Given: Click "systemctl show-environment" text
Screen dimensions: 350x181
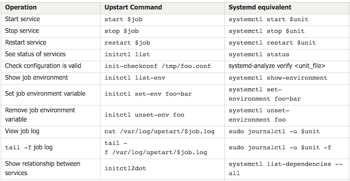Looking at the screenshot, I should point(278,77).
